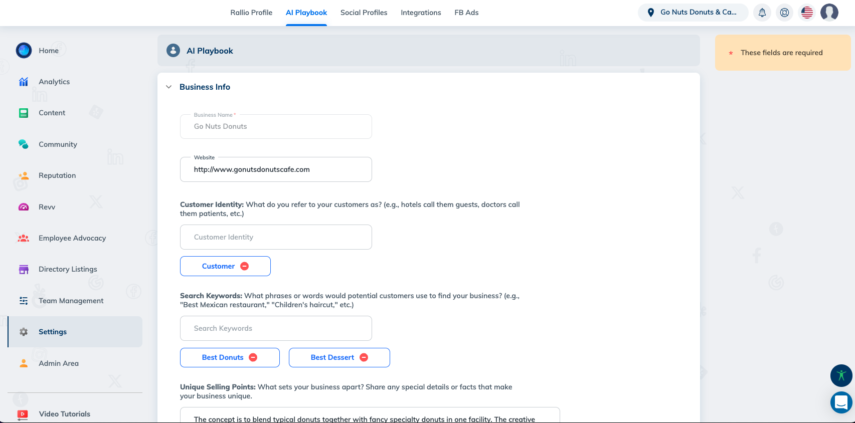Click the Customer Identity input field

coord(276,237)
